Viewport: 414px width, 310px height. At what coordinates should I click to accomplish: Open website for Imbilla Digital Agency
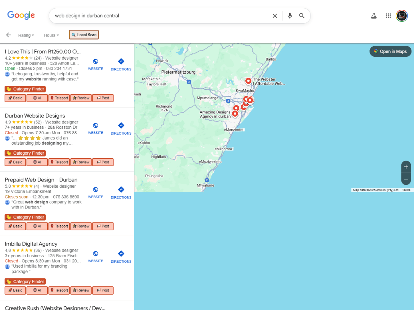pyautogui.click(x=96, y=257)
